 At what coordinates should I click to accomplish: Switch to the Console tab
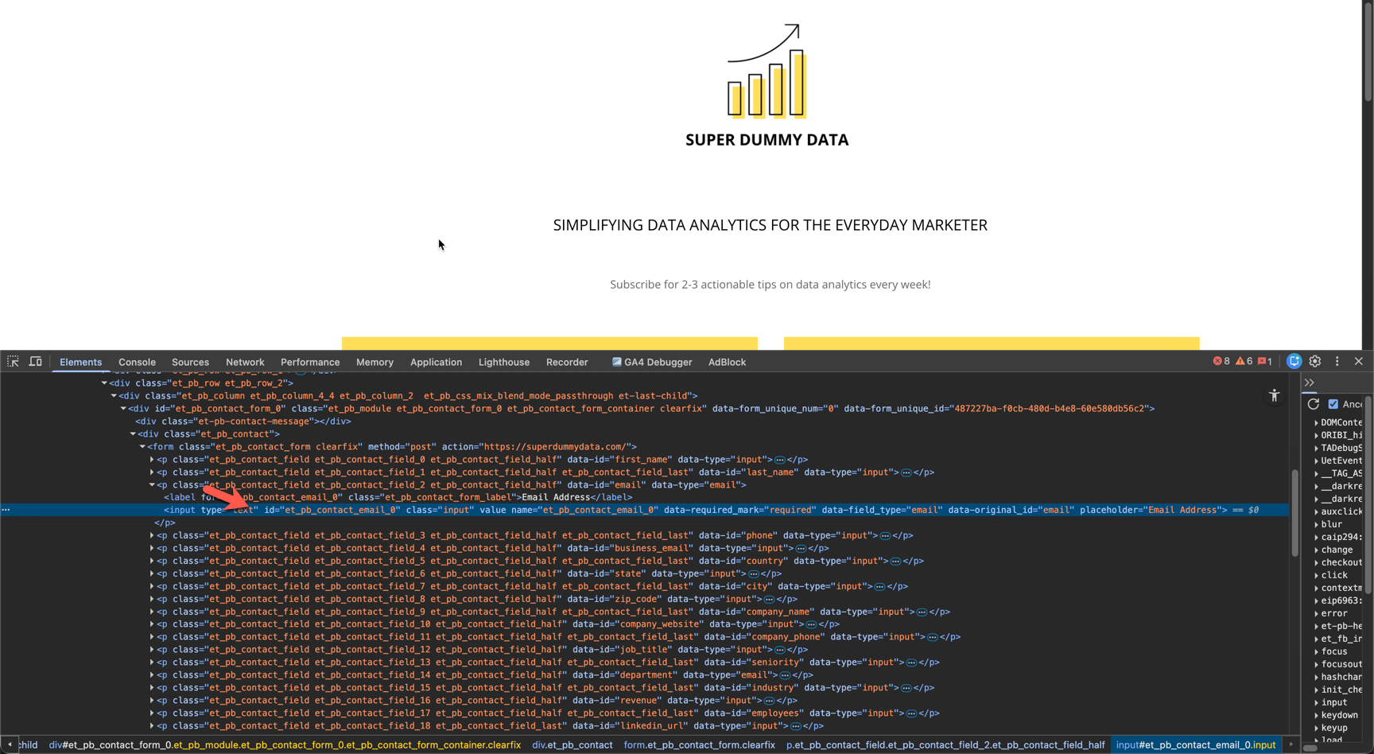point(137,362)
